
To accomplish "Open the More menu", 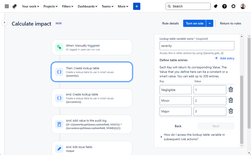I will 123,6.
